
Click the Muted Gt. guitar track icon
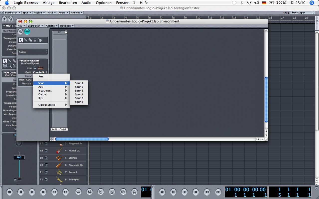(59, 151)
